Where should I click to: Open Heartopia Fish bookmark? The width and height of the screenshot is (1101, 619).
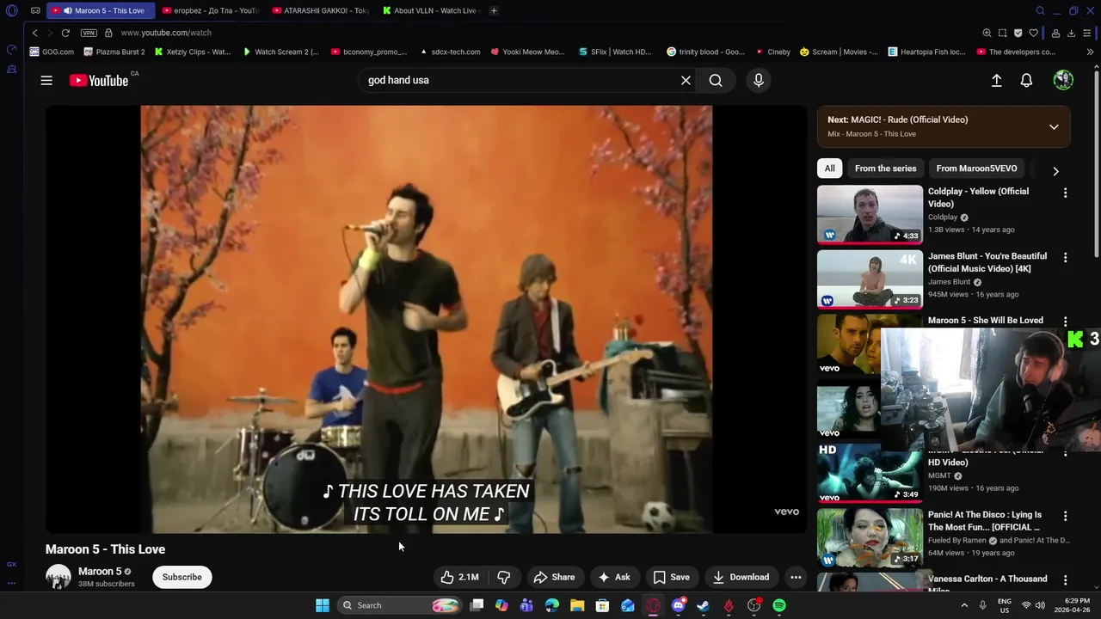tap(926, 52)
